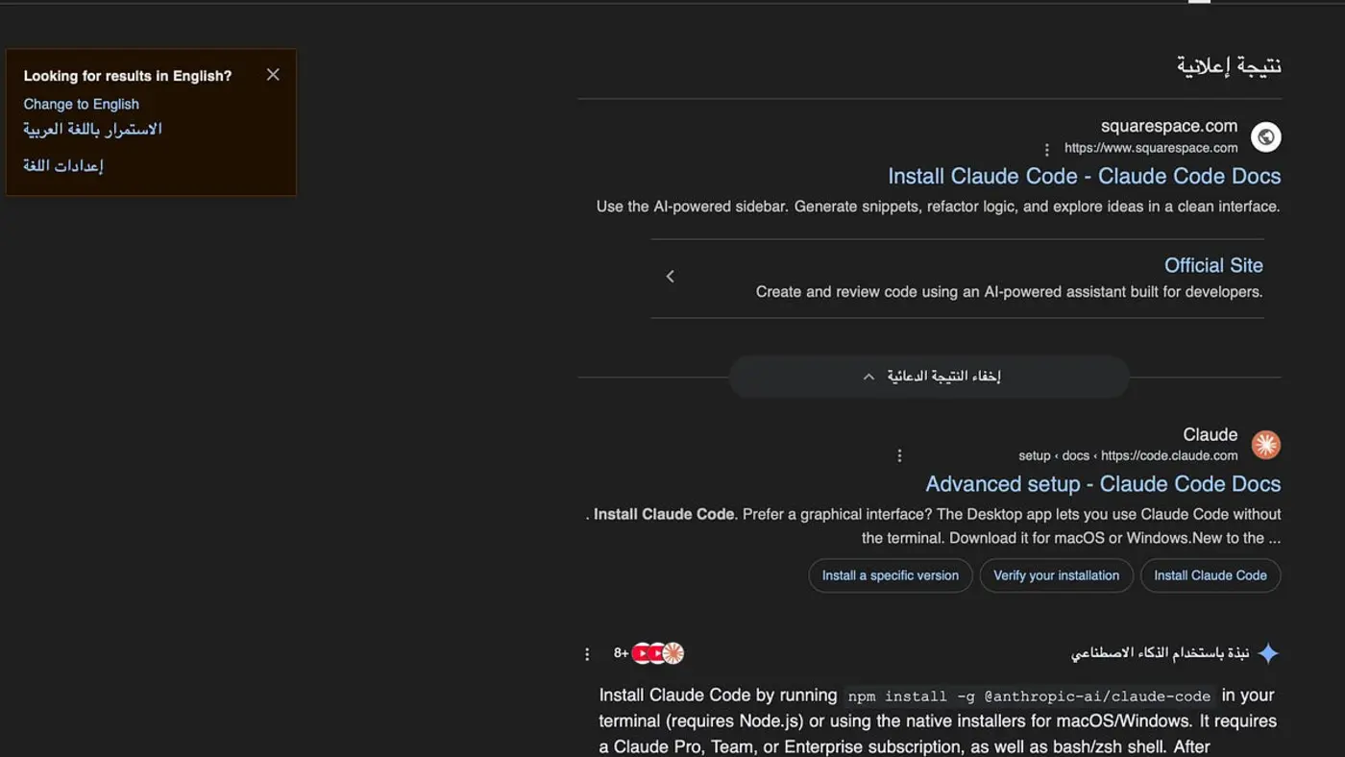The image size is (1345, 757).
Task: Click the chevron inside the hide-ad bar
Action: coord(868,377)
